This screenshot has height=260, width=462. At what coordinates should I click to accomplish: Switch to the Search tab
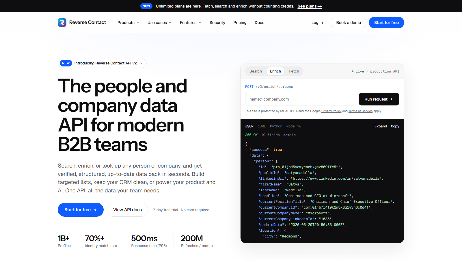(x=256, y=71)
